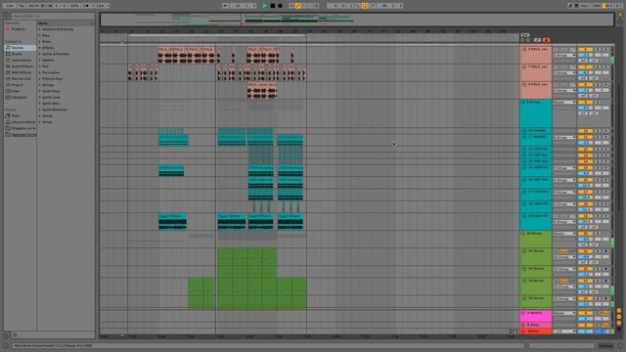
Task: Click the Name column header in browser
Action: [66, 23]
